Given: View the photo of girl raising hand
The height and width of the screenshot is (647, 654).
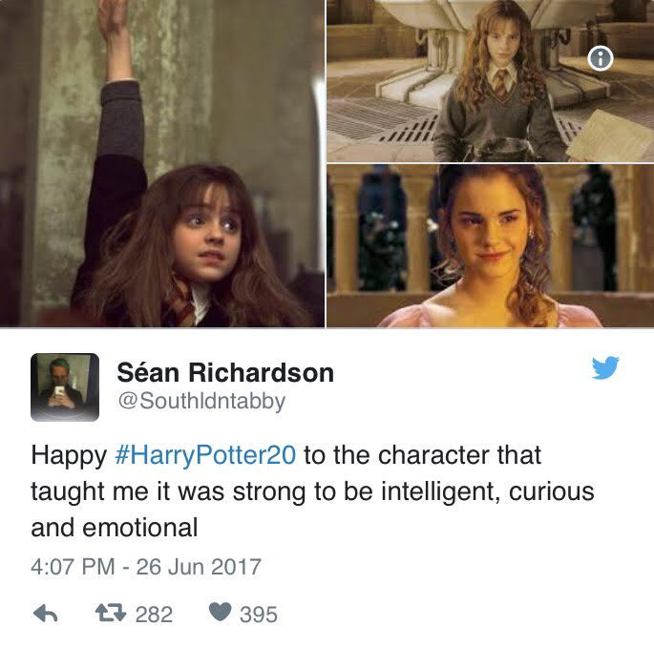Looking at the screenshot, I should click(x=162, y=163).
